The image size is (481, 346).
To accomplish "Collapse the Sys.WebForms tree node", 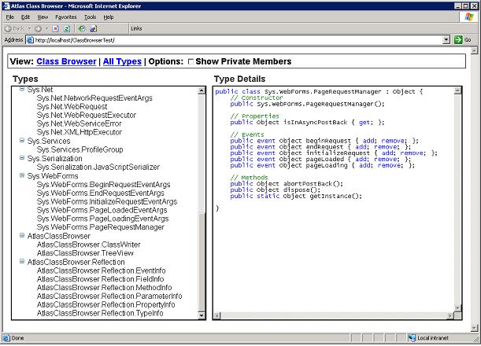I will coord(22,175).
